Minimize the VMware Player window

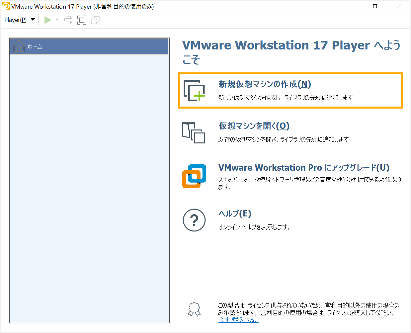coord(351,6)
